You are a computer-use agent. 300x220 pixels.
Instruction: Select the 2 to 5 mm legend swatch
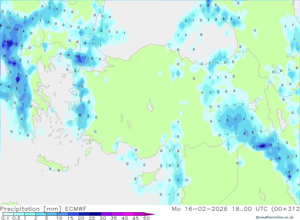(41, 214)
